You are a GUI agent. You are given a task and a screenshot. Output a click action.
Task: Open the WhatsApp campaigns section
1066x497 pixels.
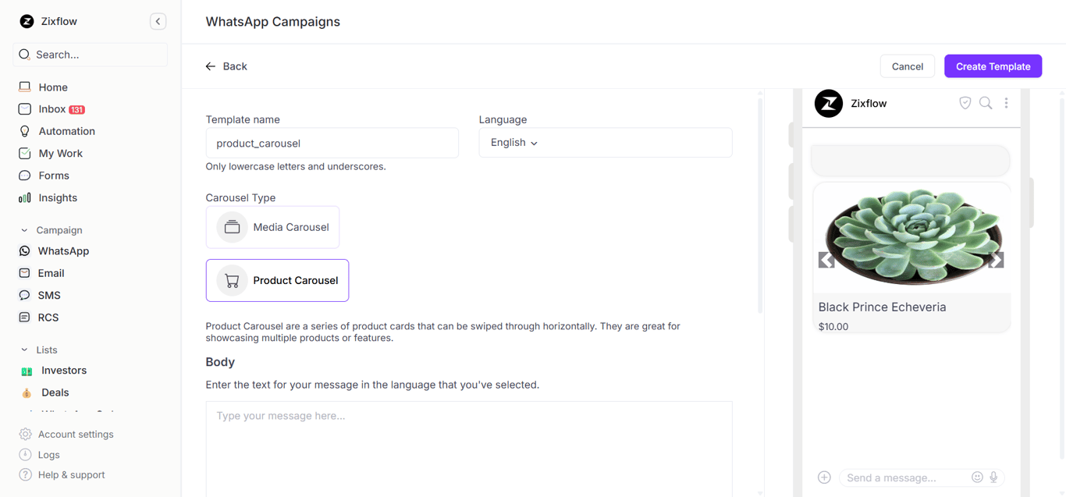pyautogui.click(x=62, y=250)
